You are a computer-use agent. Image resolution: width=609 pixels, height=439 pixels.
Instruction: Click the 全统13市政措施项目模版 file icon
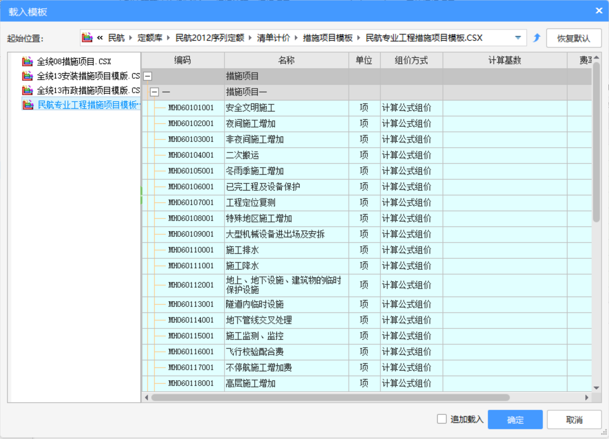pyautogui.click(x=27, y=90)
